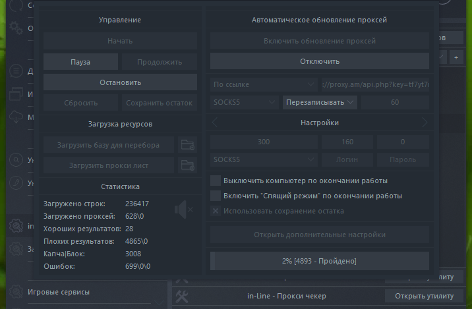Click Загрузить базу для перебора button
The width and height of the screenshot is (472, 309).
tap(108, 145)
